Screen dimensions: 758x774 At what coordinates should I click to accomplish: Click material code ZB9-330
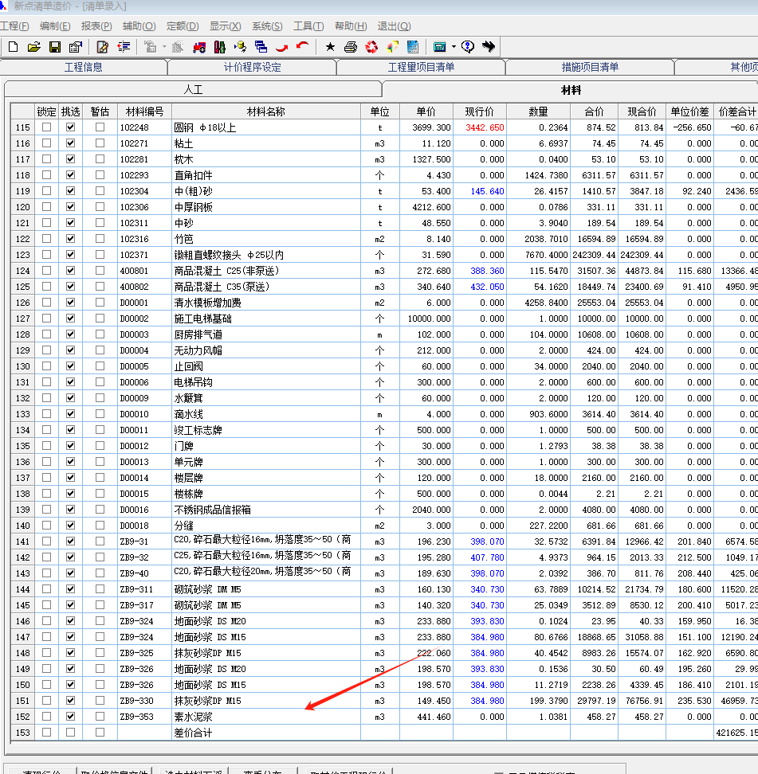(136, 701)
